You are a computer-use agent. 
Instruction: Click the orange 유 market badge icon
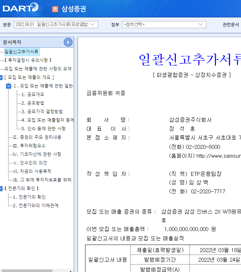click(55, 9)
